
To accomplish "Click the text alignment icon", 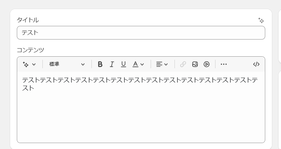I will 159,64.
